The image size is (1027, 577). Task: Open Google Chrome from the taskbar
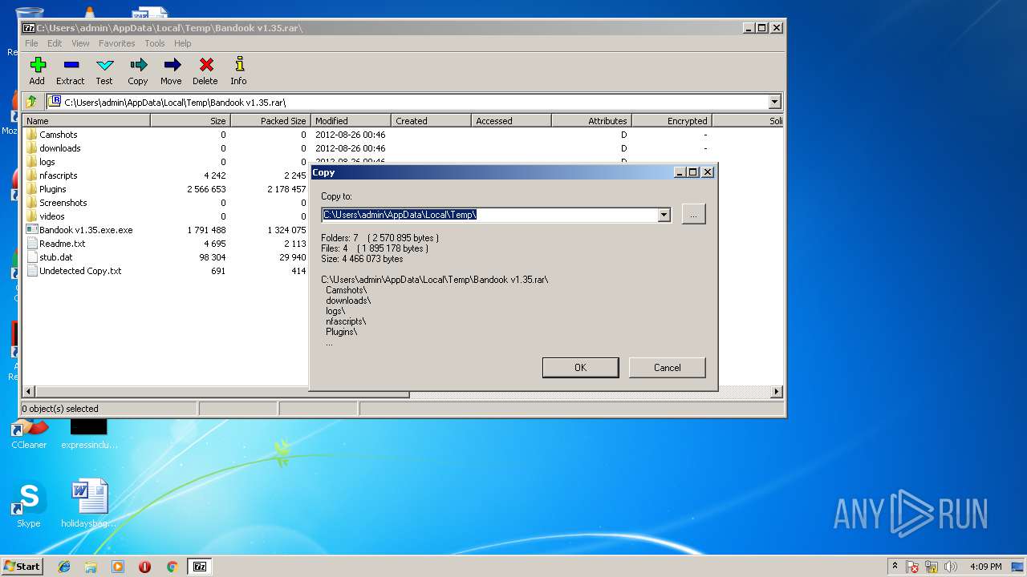[x=172, y=567]
